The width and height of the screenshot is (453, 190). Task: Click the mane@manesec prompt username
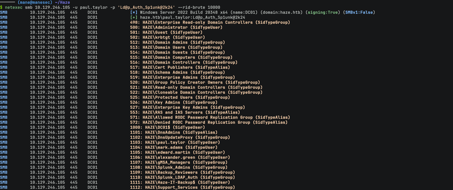pyautogui.click(x=35, y=2)
